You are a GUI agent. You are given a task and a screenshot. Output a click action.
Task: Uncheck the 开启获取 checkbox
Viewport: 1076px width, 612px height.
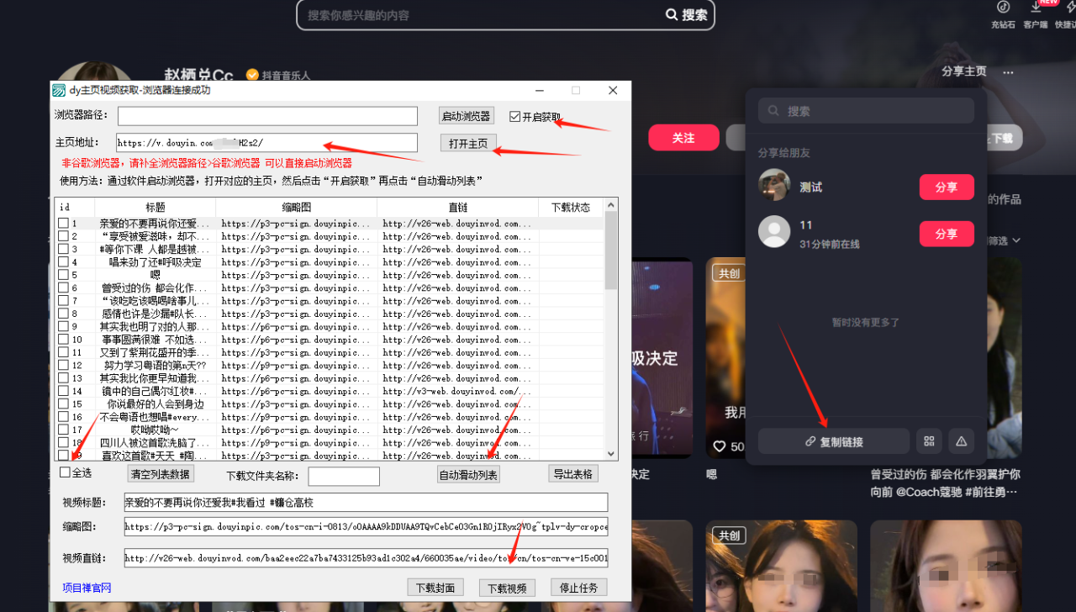pos(515,117)
